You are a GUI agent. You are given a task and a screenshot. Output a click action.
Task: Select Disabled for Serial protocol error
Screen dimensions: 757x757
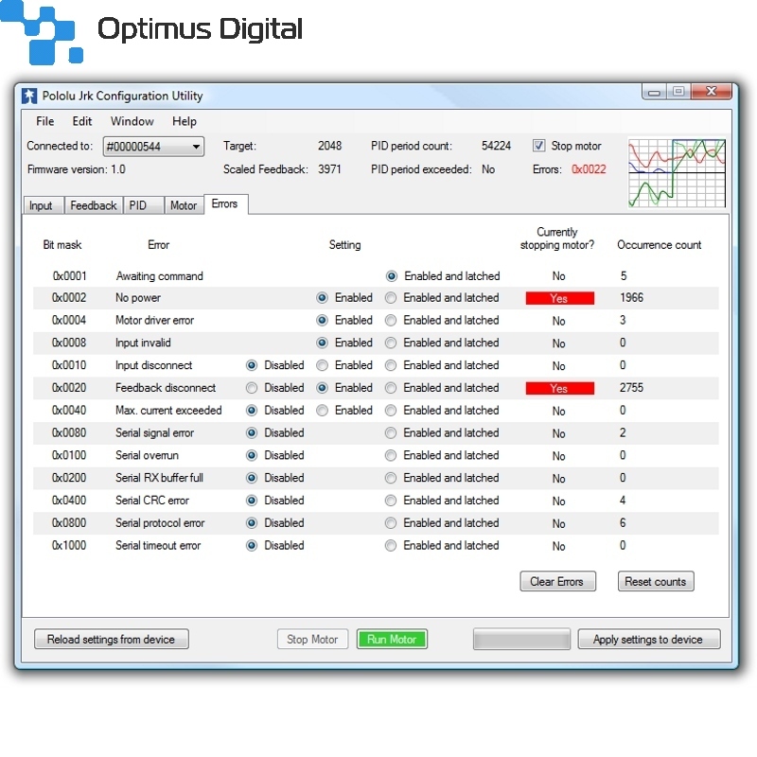[x=252, y=523]
